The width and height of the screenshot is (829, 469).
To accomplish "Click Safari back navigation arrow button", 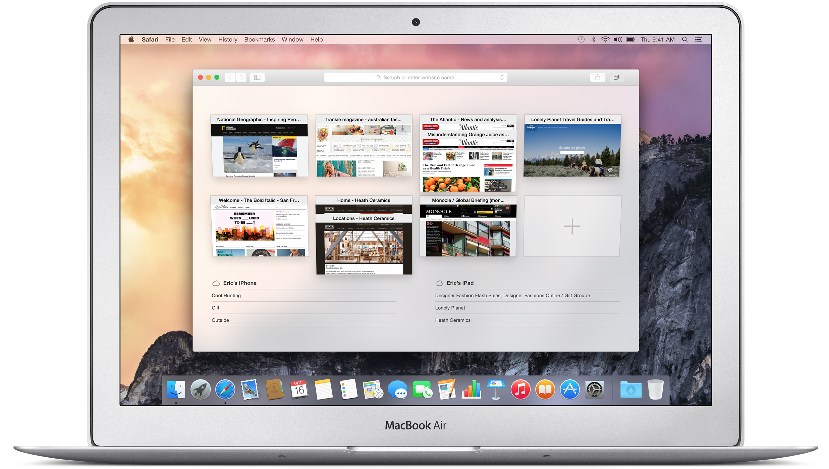I will (229, 77).
